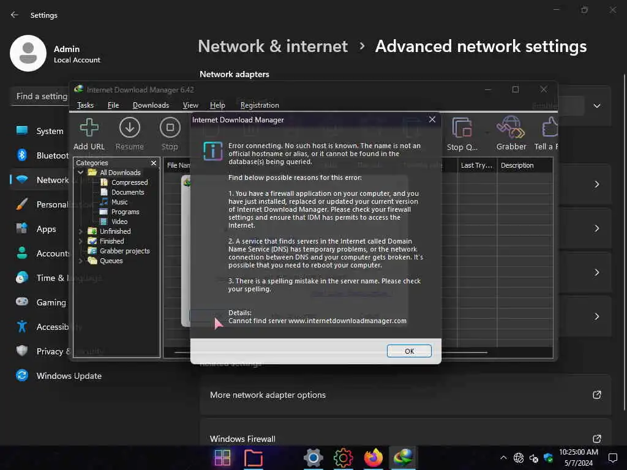627x470 pixels.
Task: Open Apps in the Settings sidebar
Action: (x=40, y=229)
